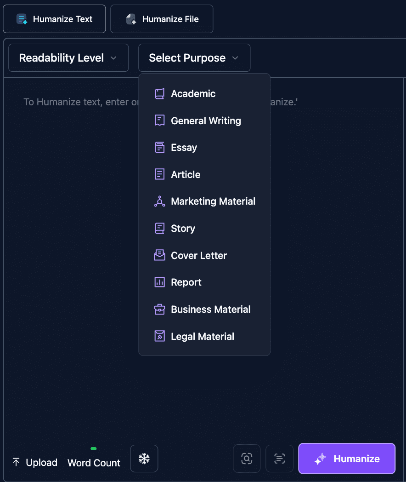406x482 pixels.
Task: Click the text scan icon near Humanize
Action: 280,459
